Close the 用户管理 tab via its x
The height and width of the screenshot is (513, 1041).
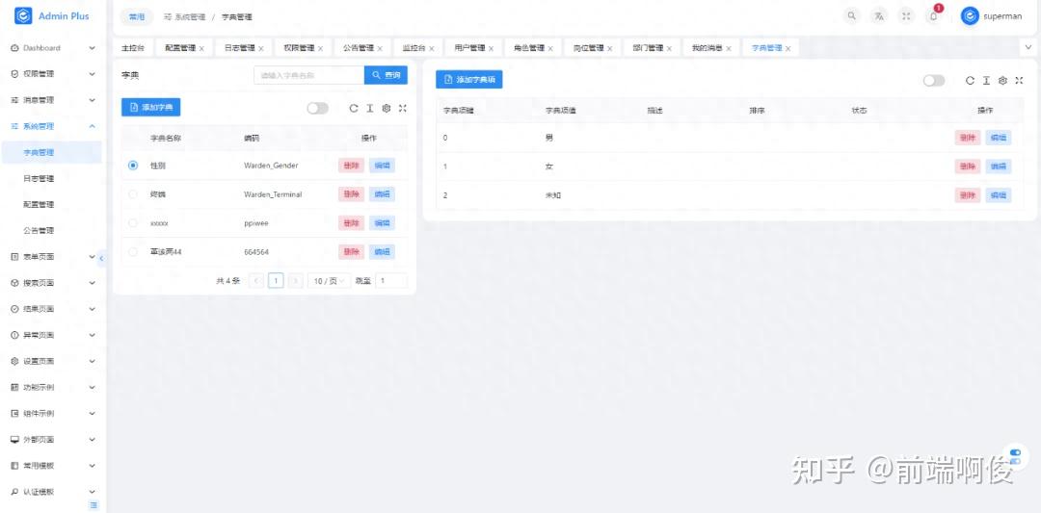point(492,48)
